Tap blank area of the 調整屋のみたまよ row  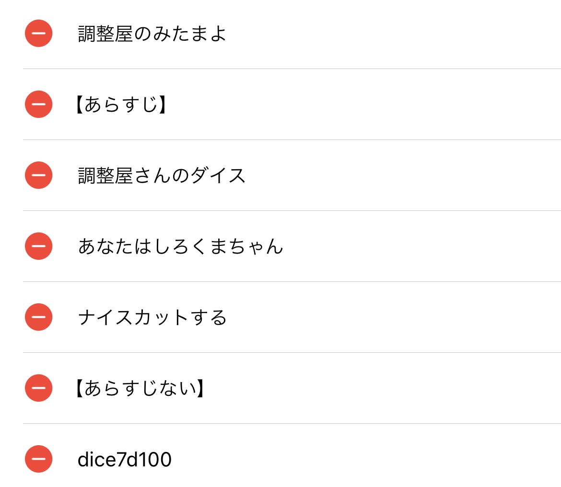(394, 34)
